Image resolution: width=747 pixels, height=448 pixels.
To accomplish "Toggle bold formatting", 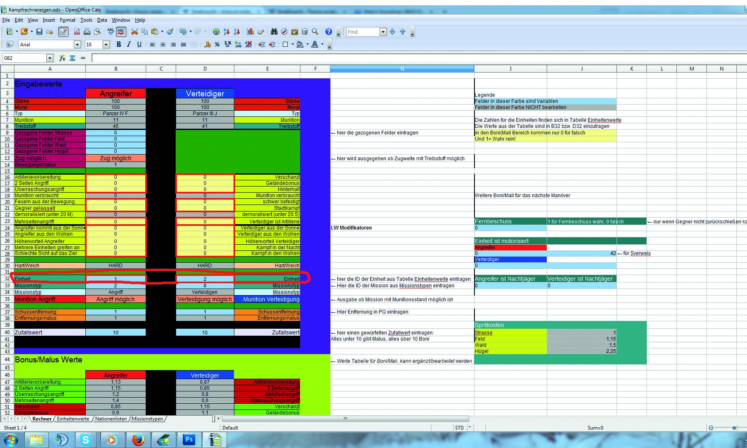I will (x=119, y=44).
